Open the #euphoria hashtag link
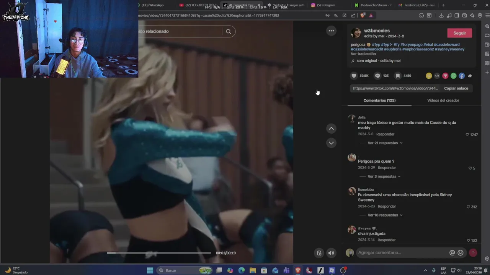Screen dimensions: 490x275 click(x=393, y=49)
